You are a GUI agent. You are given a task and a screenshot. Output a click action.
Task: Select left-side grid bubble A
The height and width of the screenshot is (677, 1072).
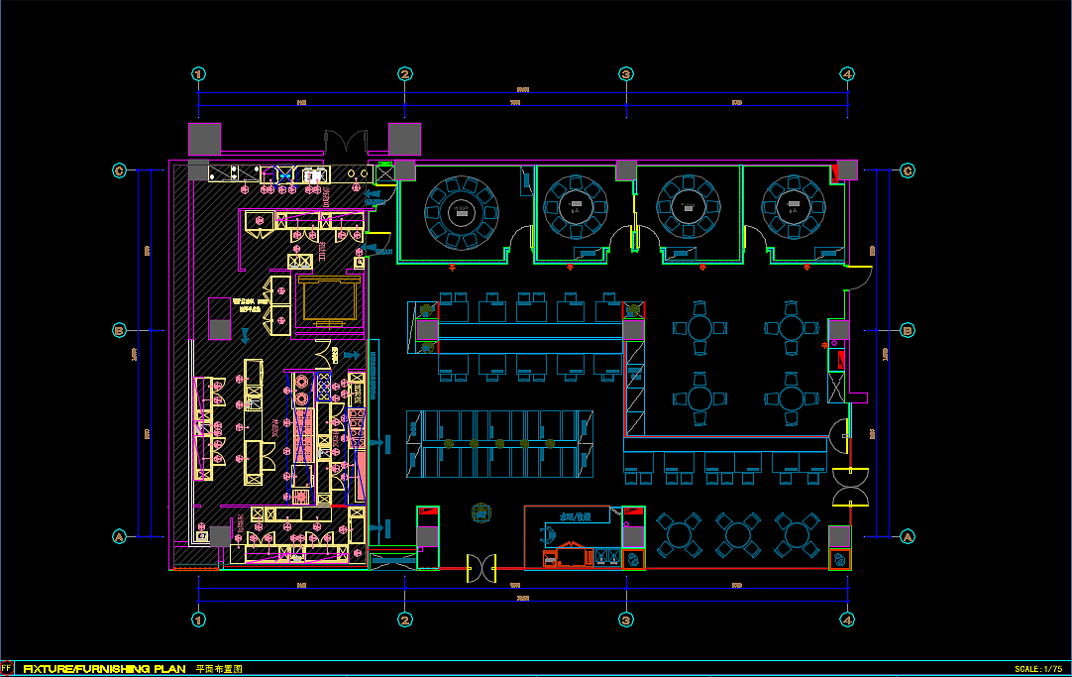(119, 537)
